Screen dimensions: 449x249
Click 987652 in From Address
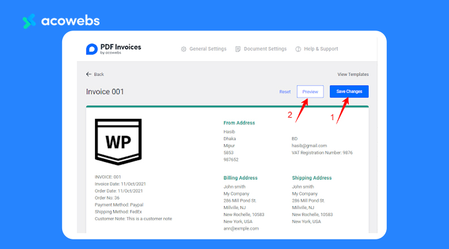tap(231, 160)
